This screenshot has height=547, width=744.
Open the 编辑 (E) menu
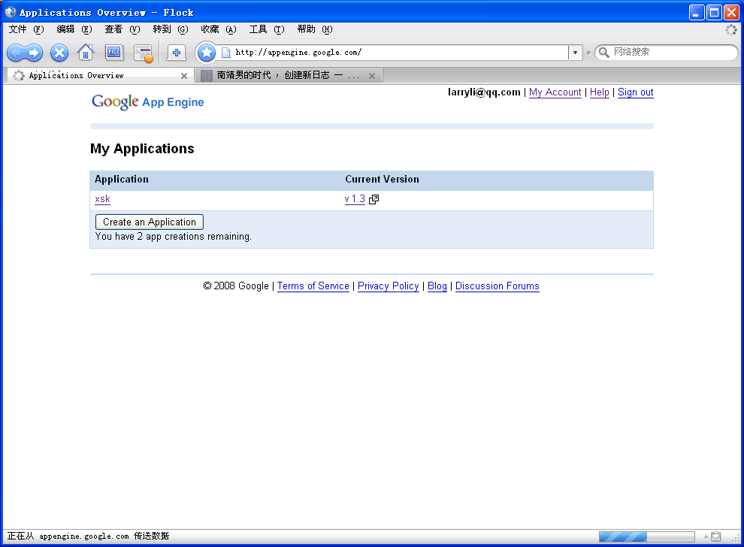point(74,29)
